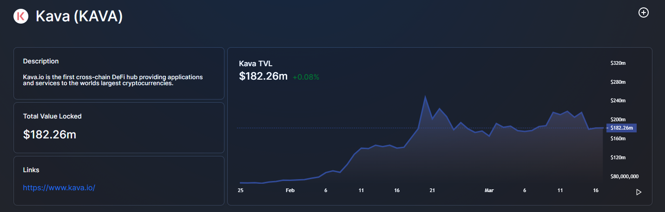This screenshot has height=212, width=665.
Task: Click the $182.26m value in Total Value Locked card
Action: pyautogui.click(x=50, y=135)
